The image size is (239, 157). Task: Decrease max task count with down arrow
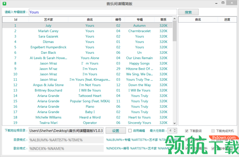[x=175, y=132]
